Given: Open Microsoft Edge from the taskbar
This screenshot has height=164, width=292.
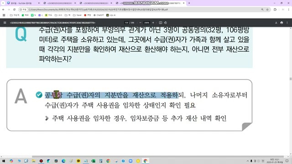Looking at the screenshot, I should click(63, 161).
